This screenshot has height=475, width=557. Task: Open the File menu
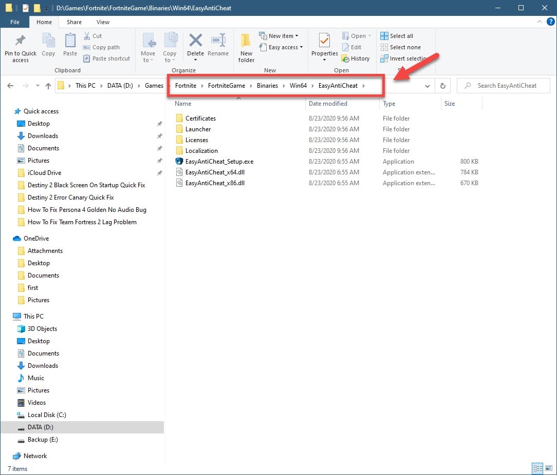pos(15,22)
